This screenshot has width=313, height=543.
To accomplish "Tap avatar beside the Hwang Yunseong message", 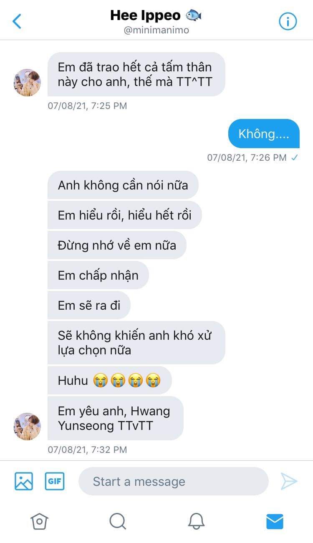I will pos(28,427).
